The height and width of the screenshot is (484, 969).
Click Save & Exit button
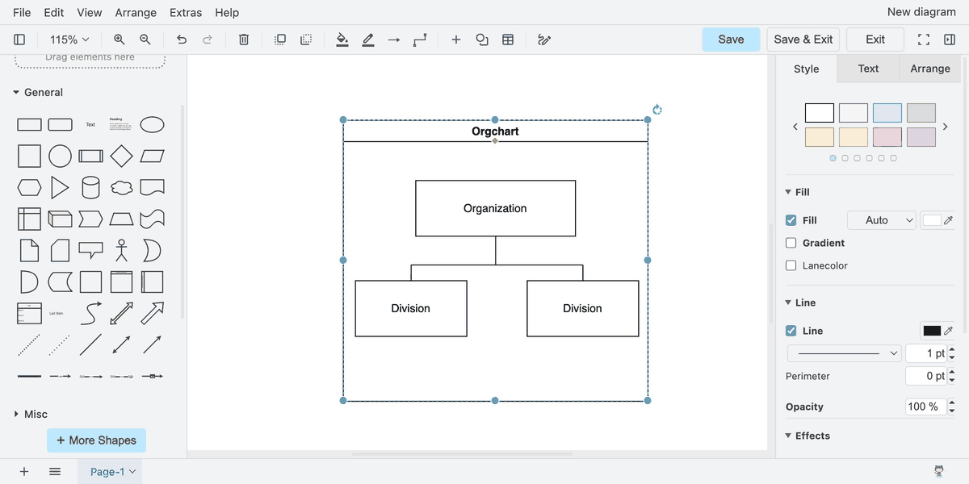pos(803,40)
